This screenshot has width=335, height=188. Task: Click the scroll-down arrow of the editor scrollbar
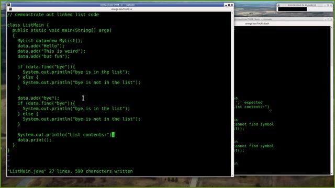point(232,175)
